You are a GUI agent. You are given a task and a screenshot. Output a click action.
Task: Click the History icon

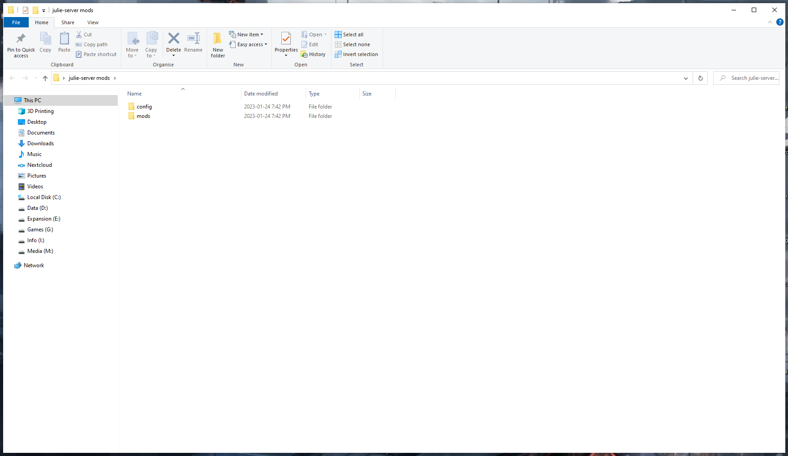(313, 54)
